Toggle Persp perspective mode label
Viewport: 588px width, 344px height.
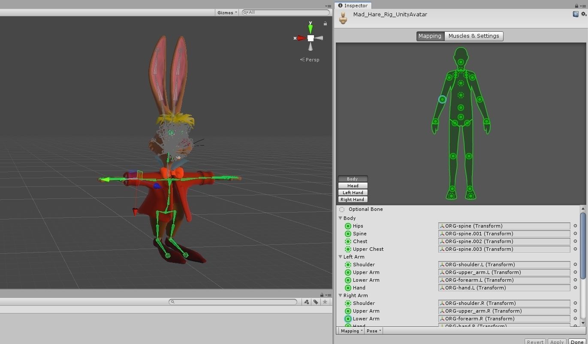point(310,60)
